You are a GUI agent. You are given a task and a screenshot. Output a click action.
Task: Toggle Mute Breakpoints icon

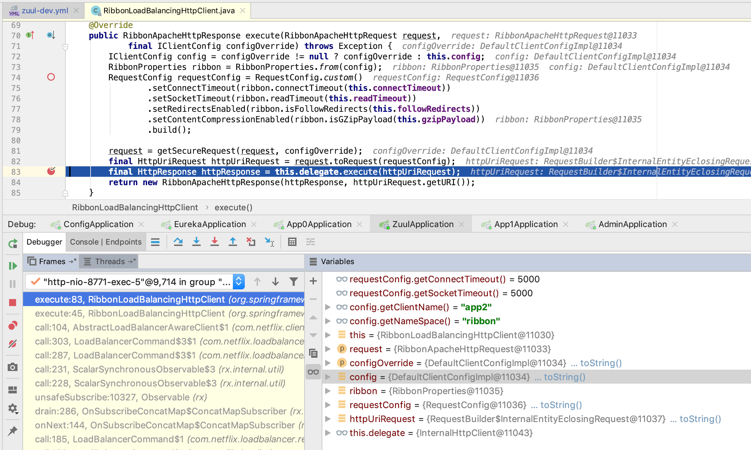(13, 344)
